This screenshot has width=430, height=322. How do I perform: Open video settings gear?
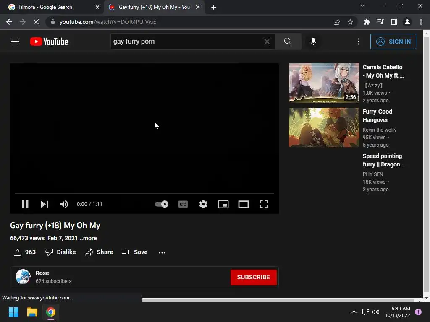[203, 204]
